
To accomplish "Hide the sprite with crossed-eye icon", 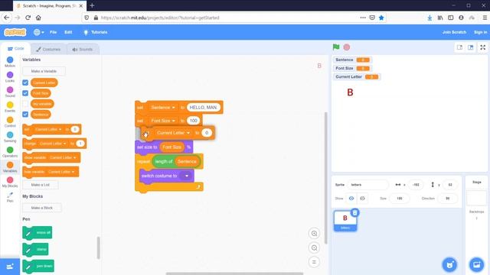I will [x=362, y=199].
